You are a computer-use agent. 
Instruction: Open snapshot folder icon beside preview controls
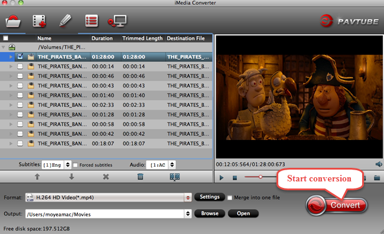point(377,178)
